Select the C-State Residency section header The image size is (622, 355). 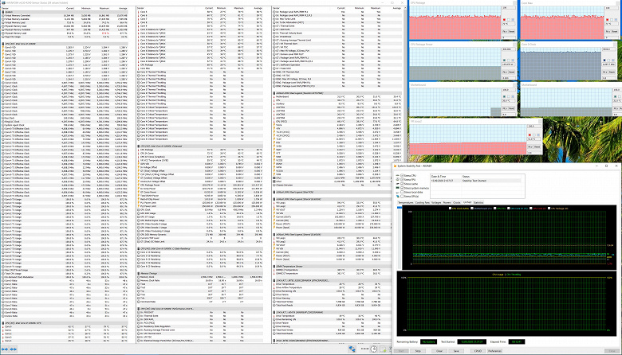(199, 248)
